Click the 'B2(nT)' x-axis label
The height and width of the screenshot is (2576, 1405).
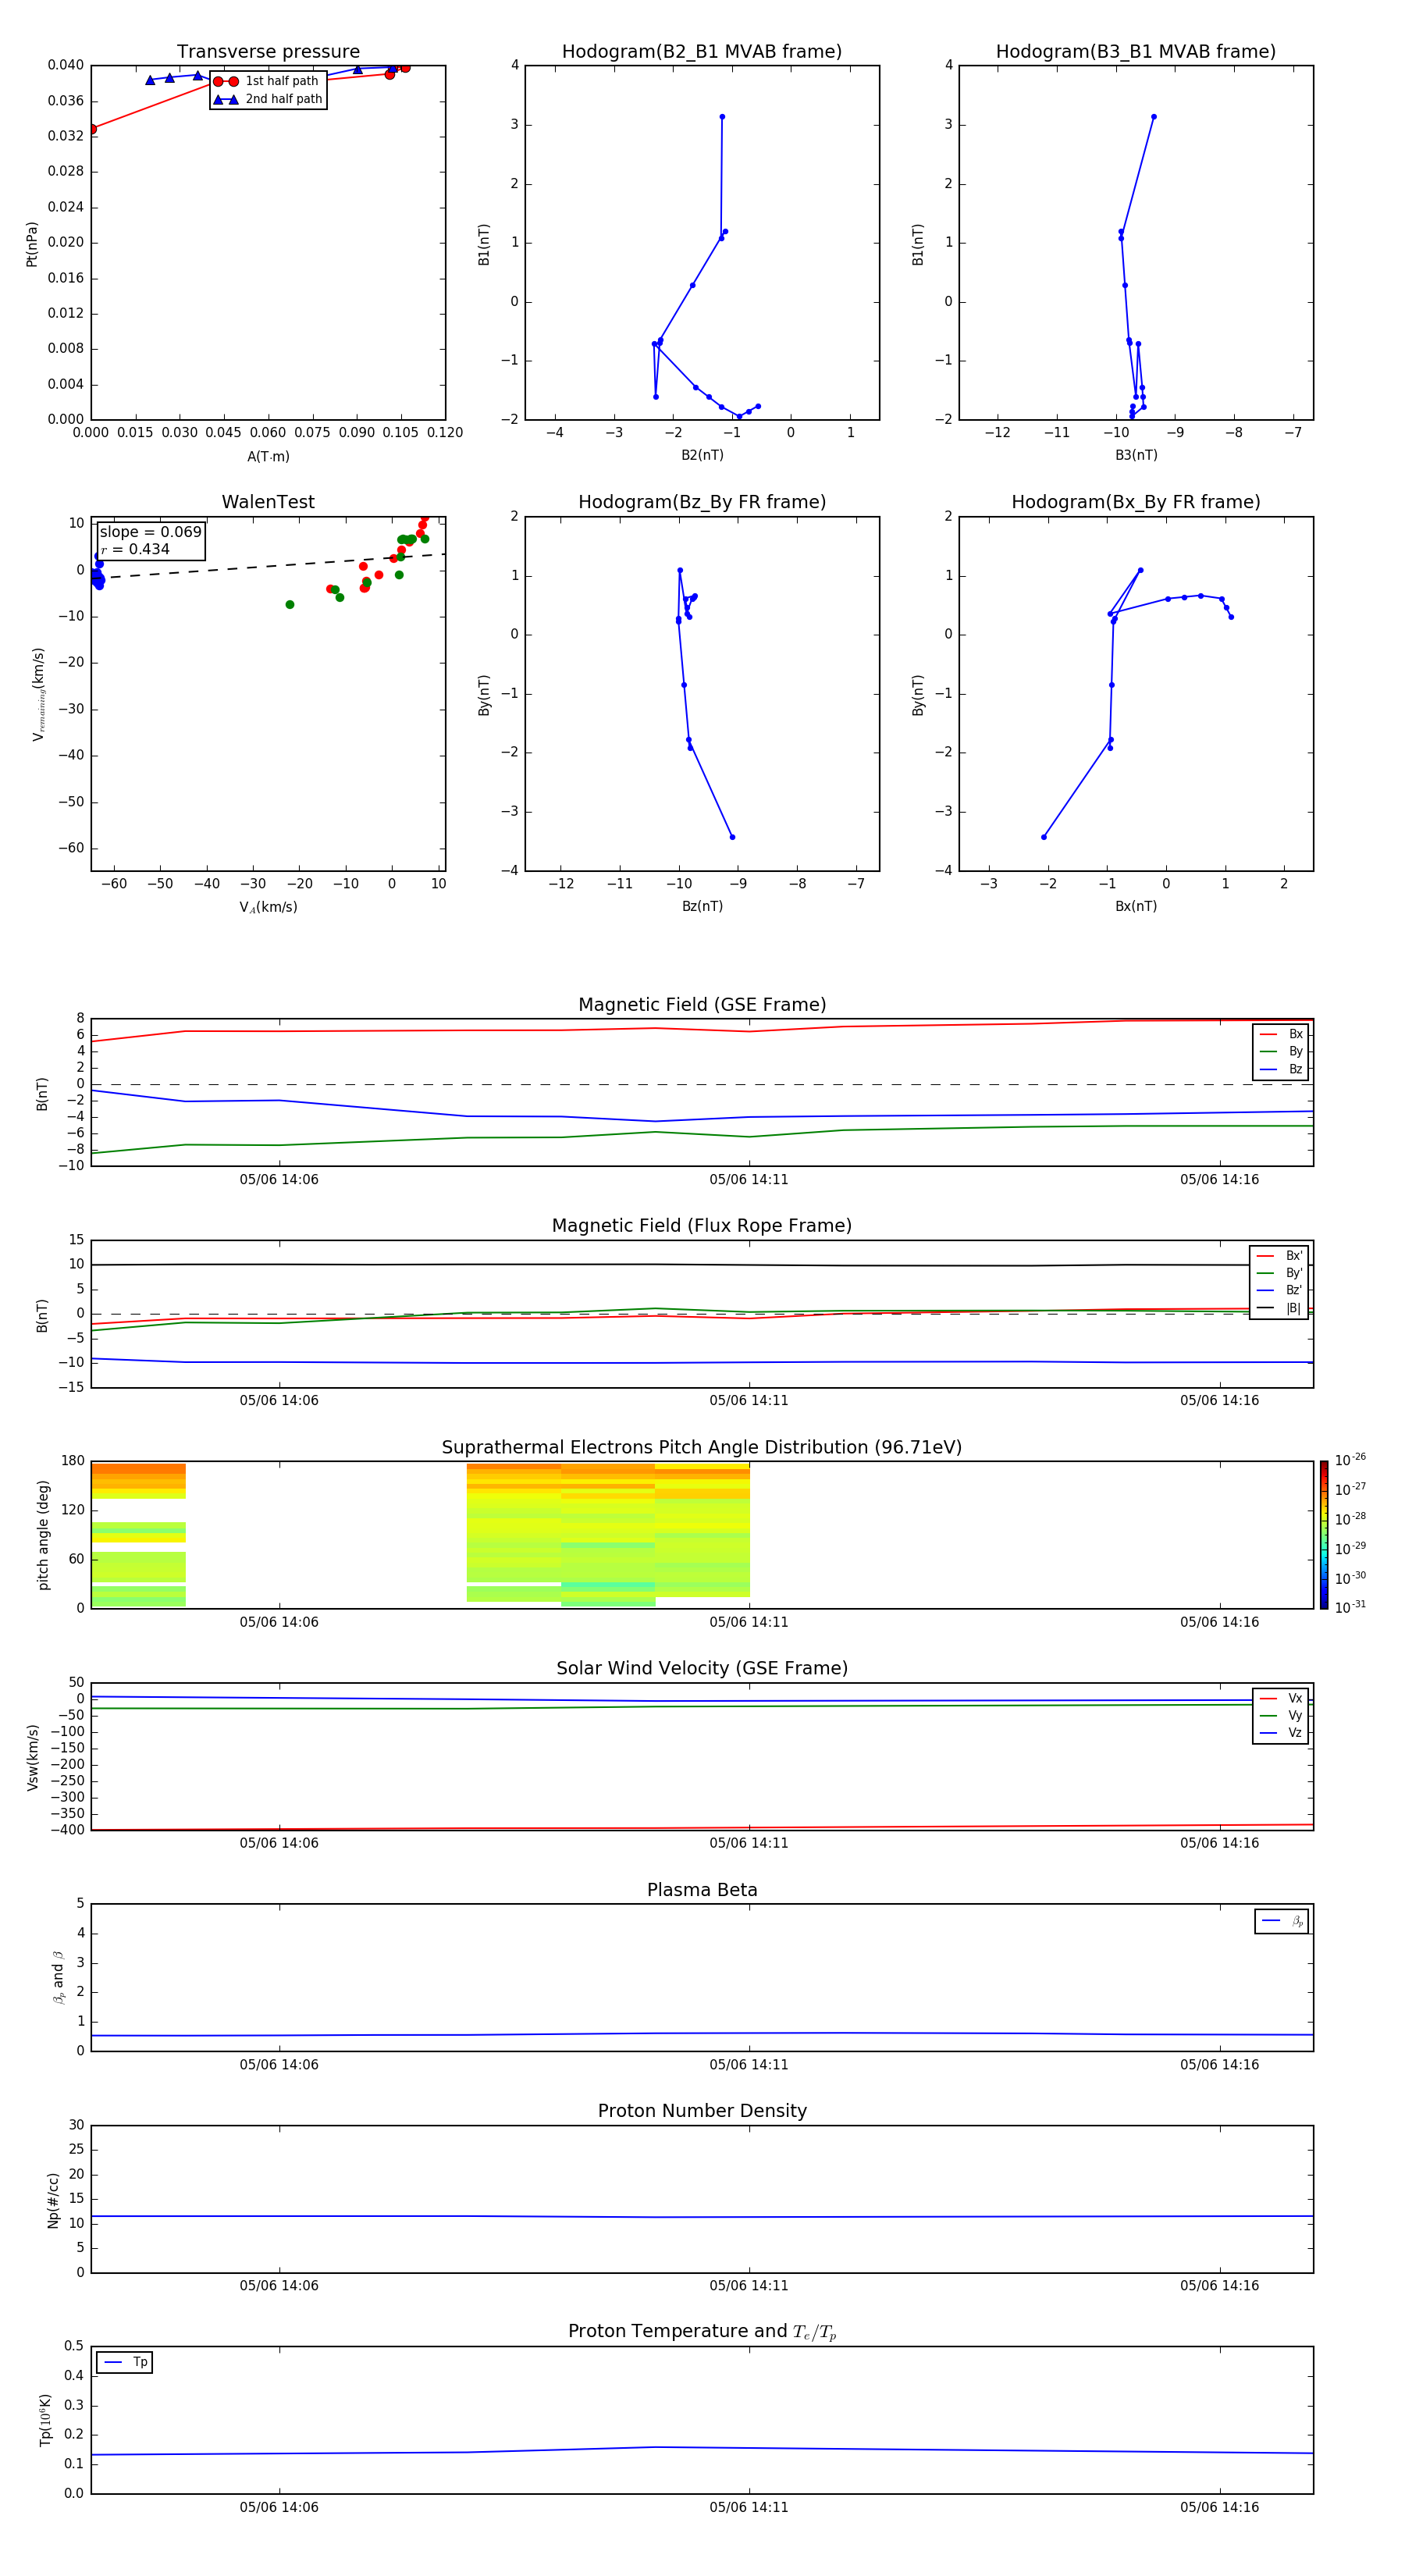click(x=702, y=455)
